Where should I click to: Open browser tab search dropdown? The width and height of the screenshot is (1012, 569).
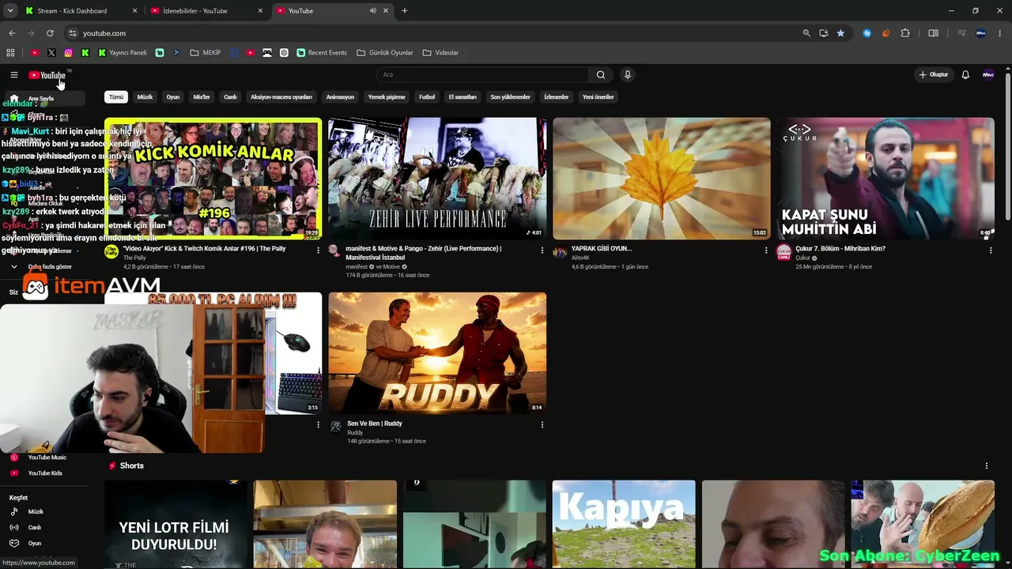pyautogui.click(x=10, y=11)
